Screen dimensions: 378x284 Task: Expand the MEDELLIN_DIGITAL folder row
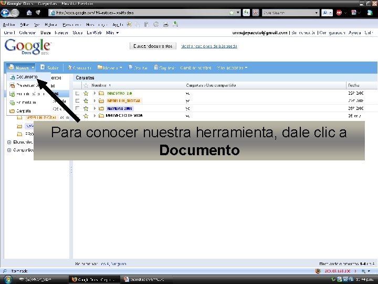click(x=94, y=100)
